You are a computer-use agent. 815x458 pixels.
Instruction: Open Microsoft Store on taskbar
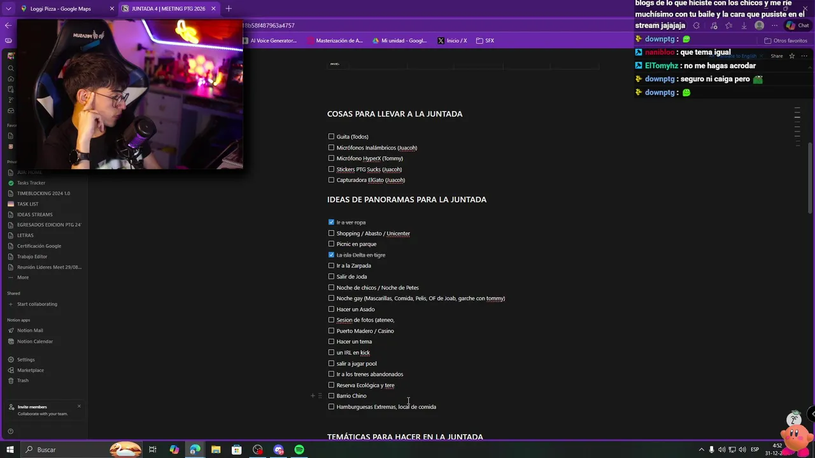(236, 450)
